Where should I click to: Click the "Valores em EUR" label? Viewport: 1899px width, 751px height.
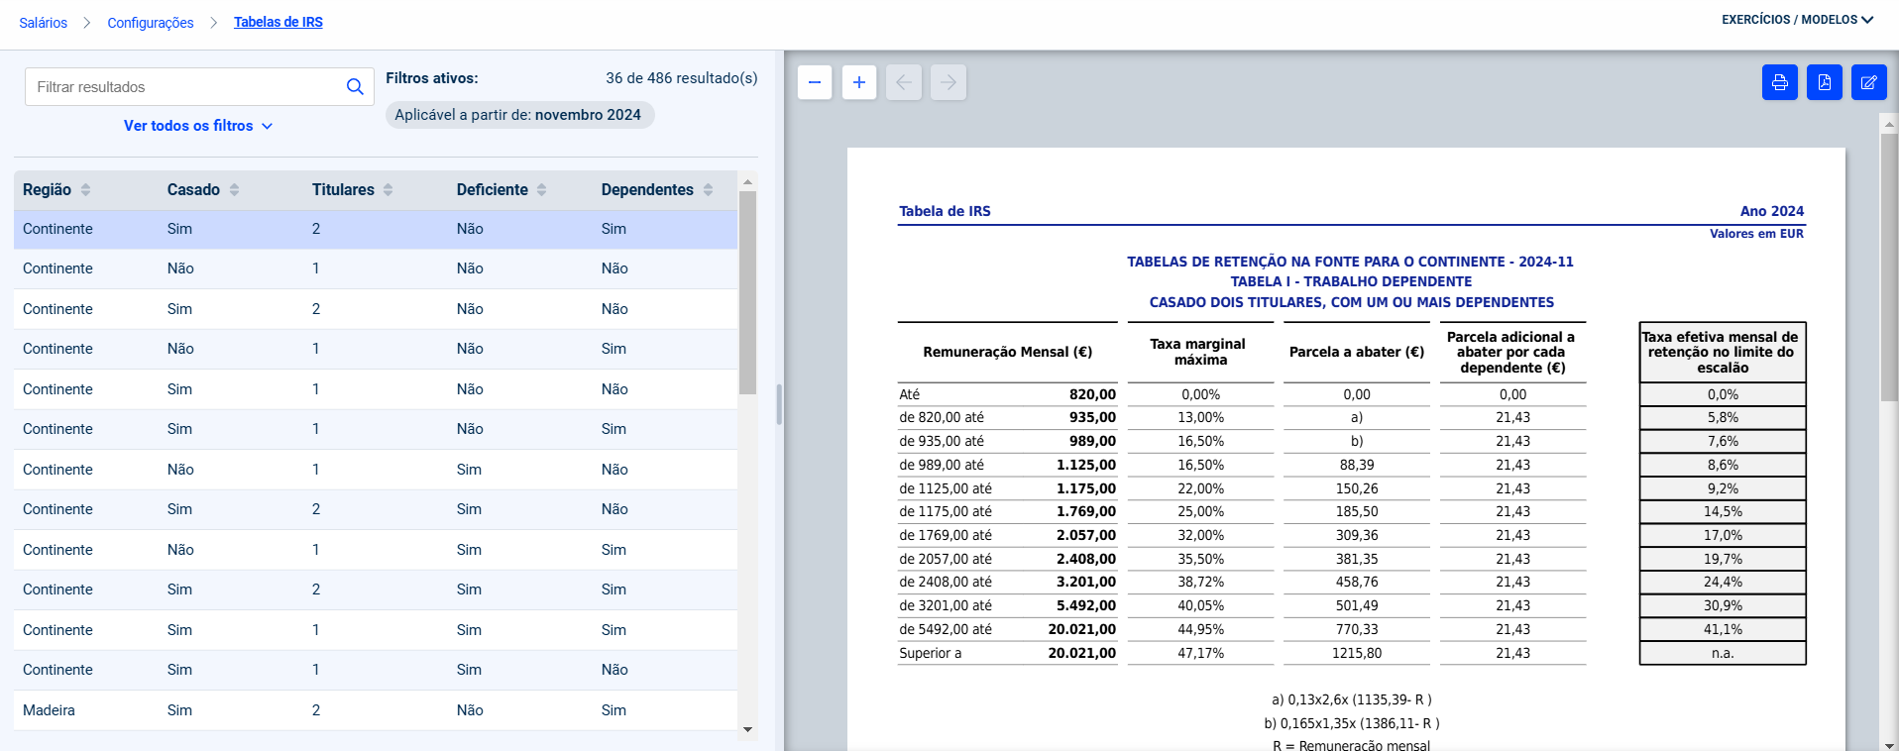[x=1756, y=234]
